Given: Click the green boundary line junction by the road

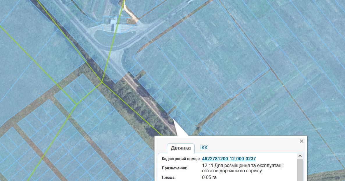Looking at the screenshot, I should (x=102, y=82).
